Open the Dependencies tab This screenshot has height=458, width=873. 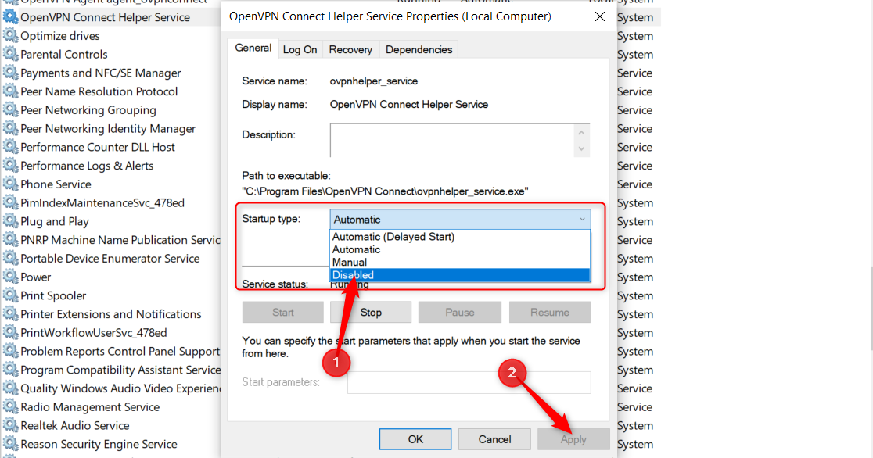[x=419, y=49]
